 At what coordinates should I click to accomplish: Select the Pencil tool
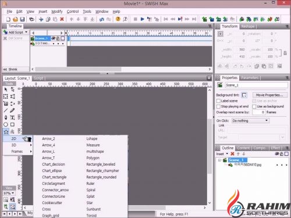[12, 110]
